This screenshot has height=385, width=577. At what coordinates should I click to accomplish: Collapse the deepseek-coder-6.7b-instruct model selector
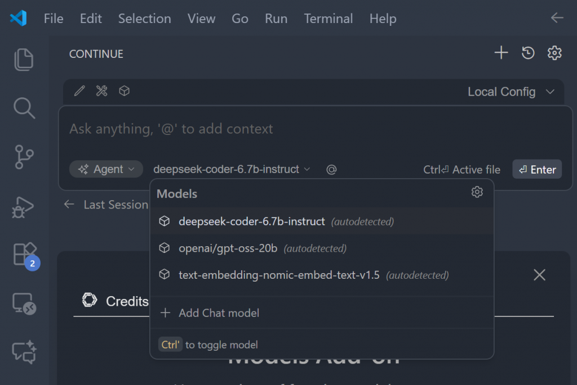(x=232, y=169)
